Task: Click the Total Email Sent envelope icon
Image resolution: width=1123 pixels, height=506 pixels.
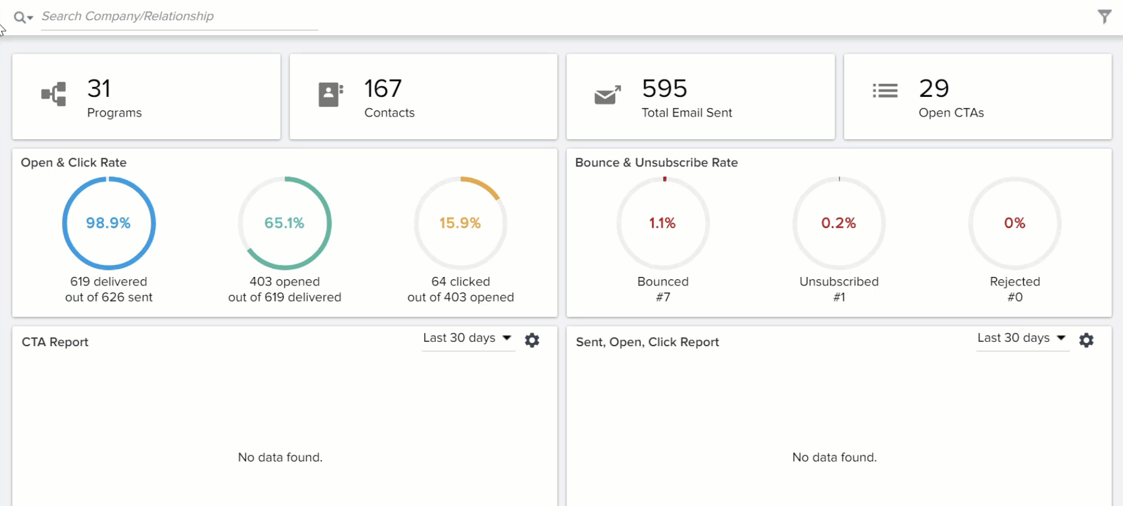Action: pyautogui.click(x=608, y=95)
